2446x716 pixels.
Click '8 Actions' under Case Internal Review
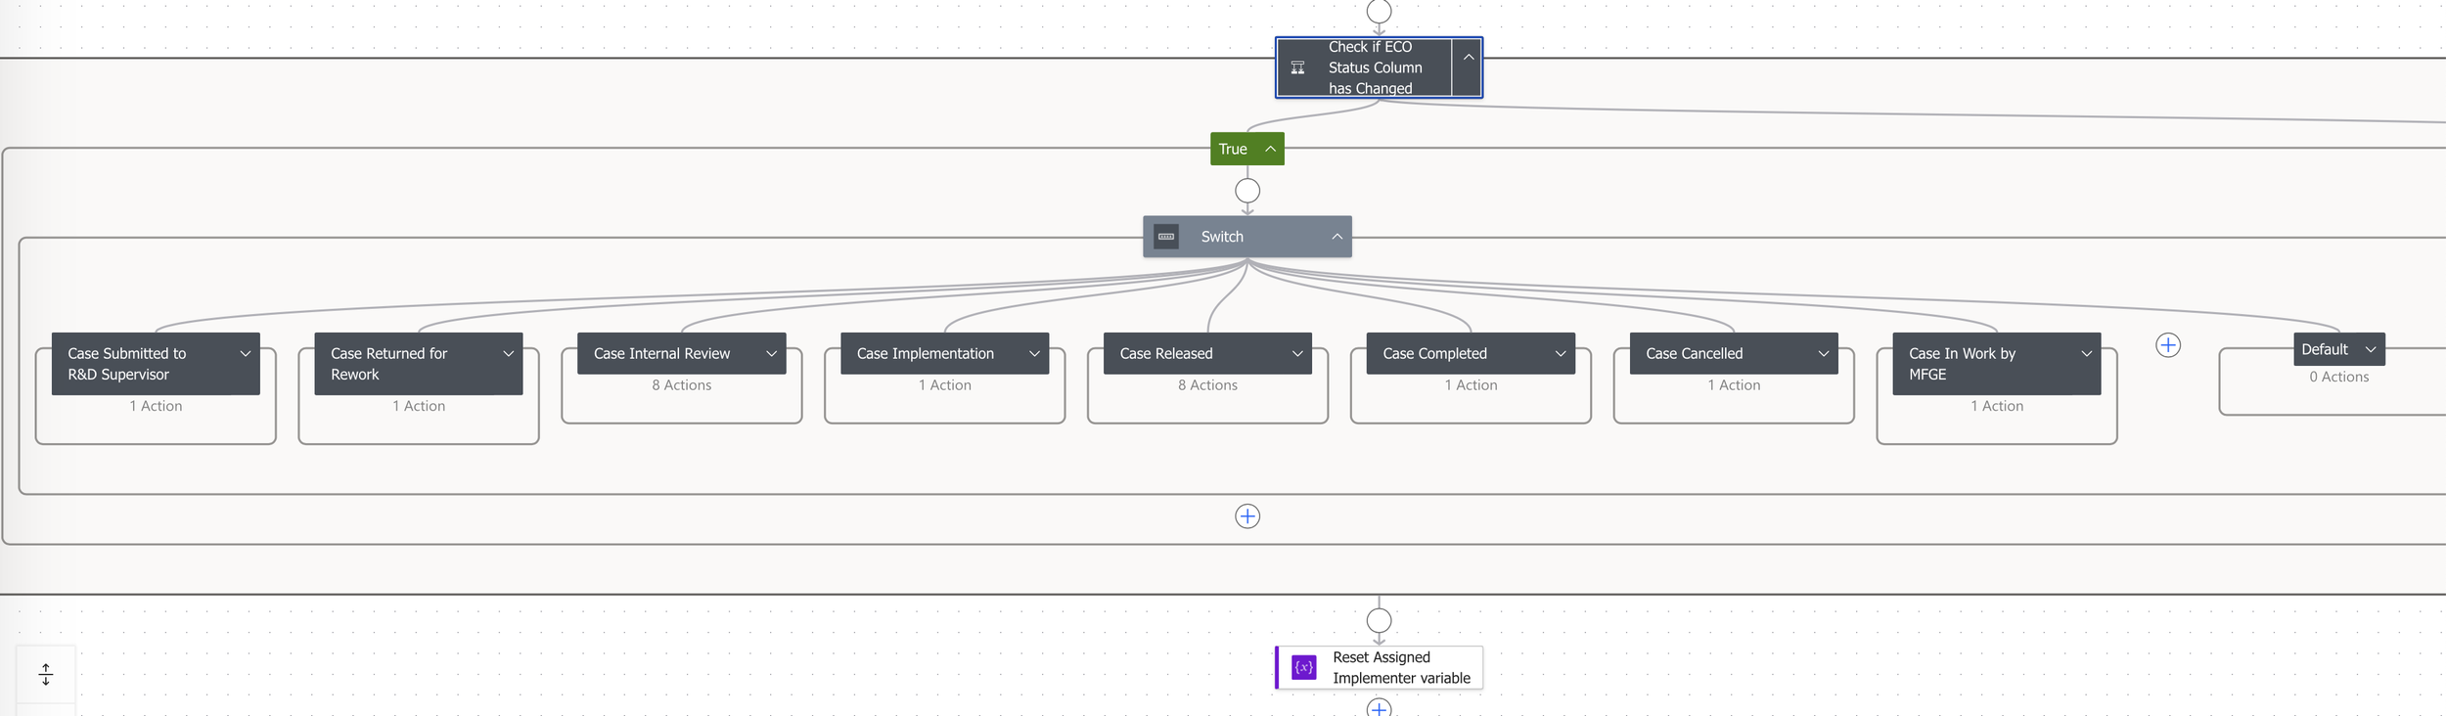click(x=682, y=385)
